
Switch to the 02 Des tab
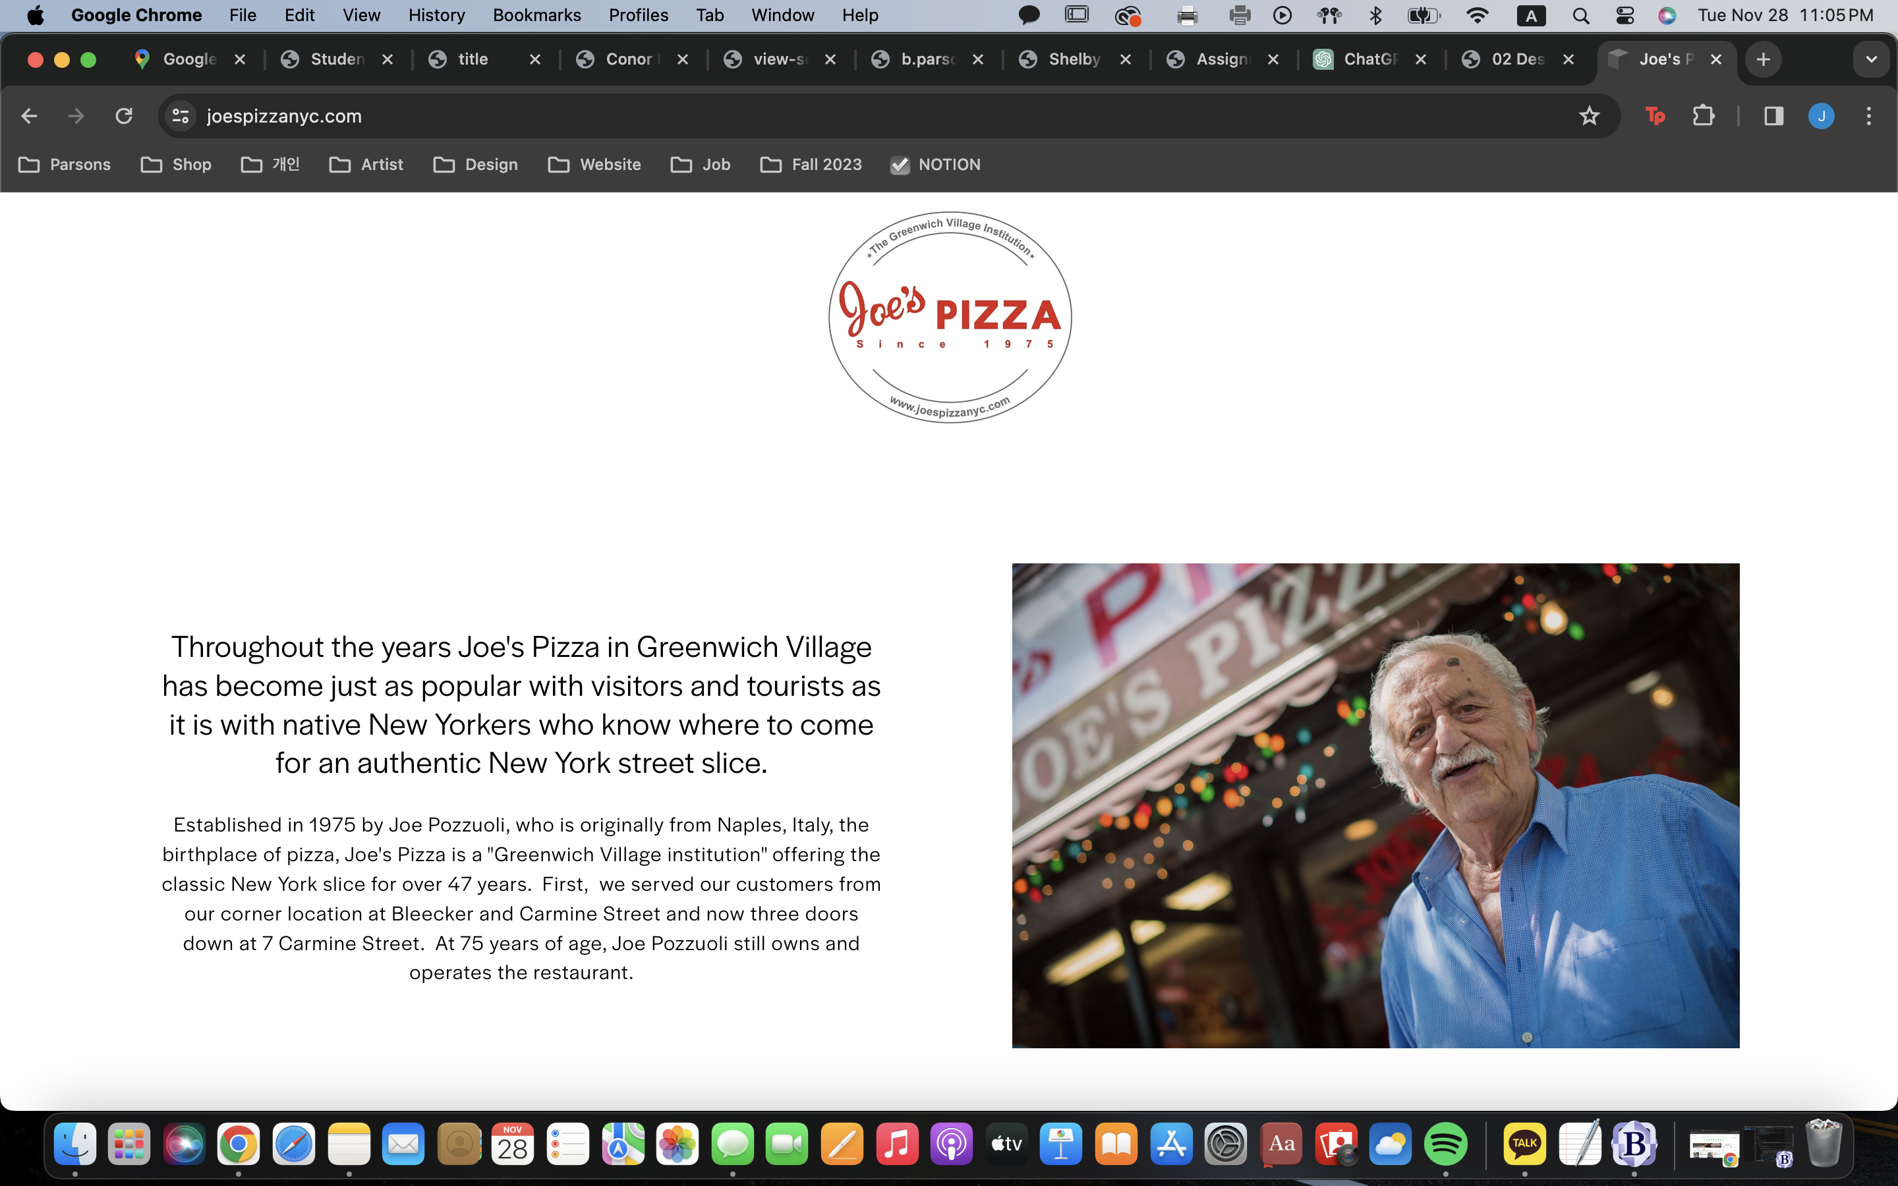coord(1518,59)
